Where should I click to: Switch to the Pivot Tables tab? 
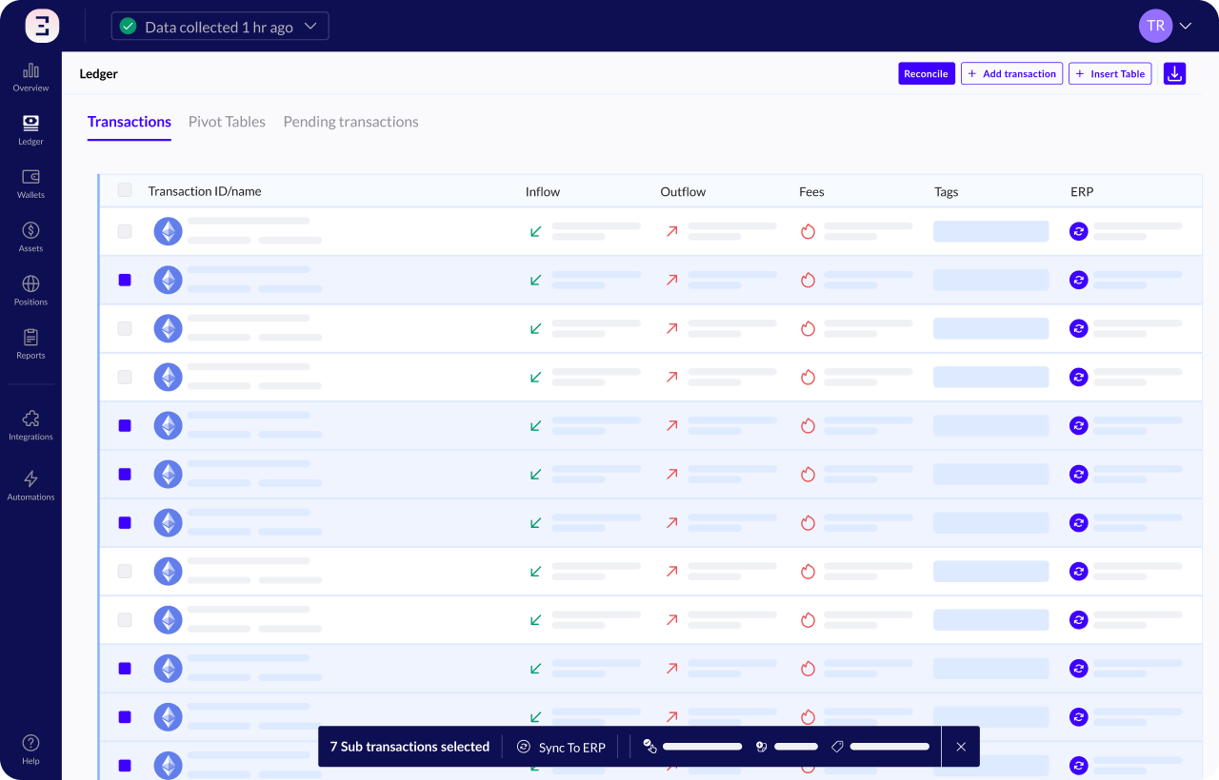click(x=227, y=122)
